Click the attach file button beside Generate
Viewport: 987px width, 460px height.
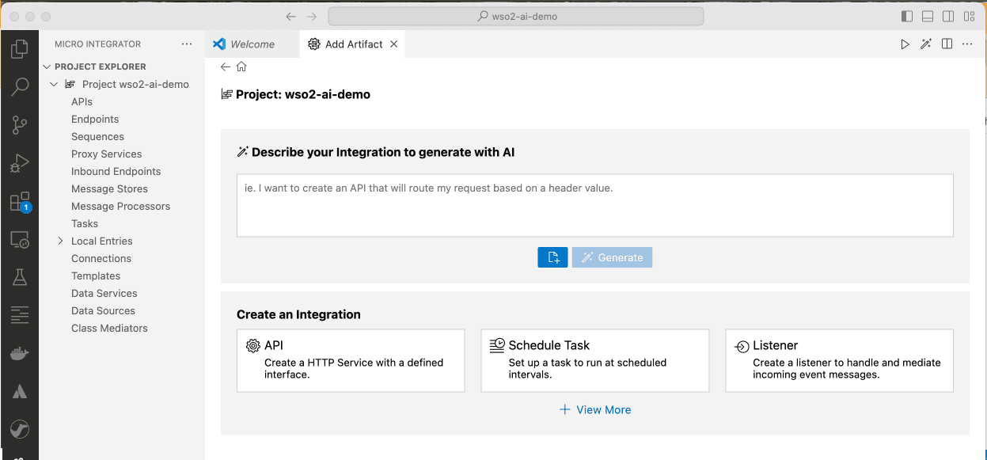point(552,257)
